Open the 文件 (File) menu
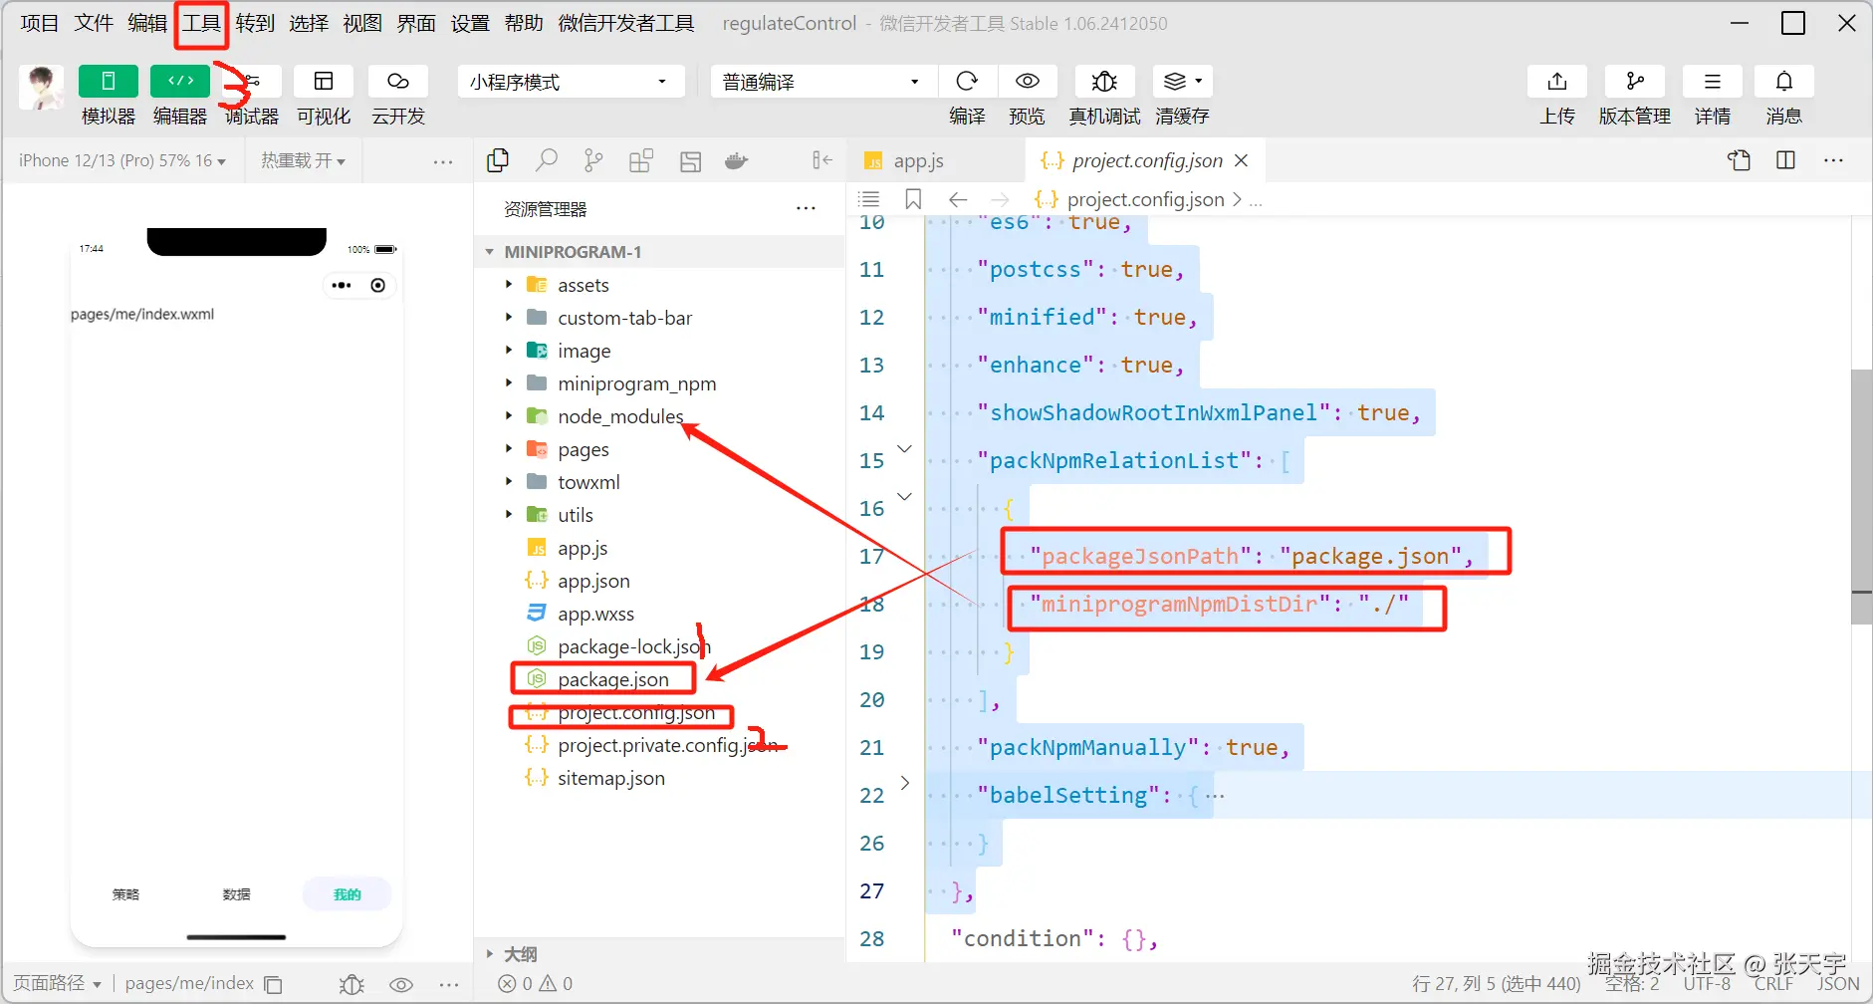1873x1004 pixels. point(94,23)
